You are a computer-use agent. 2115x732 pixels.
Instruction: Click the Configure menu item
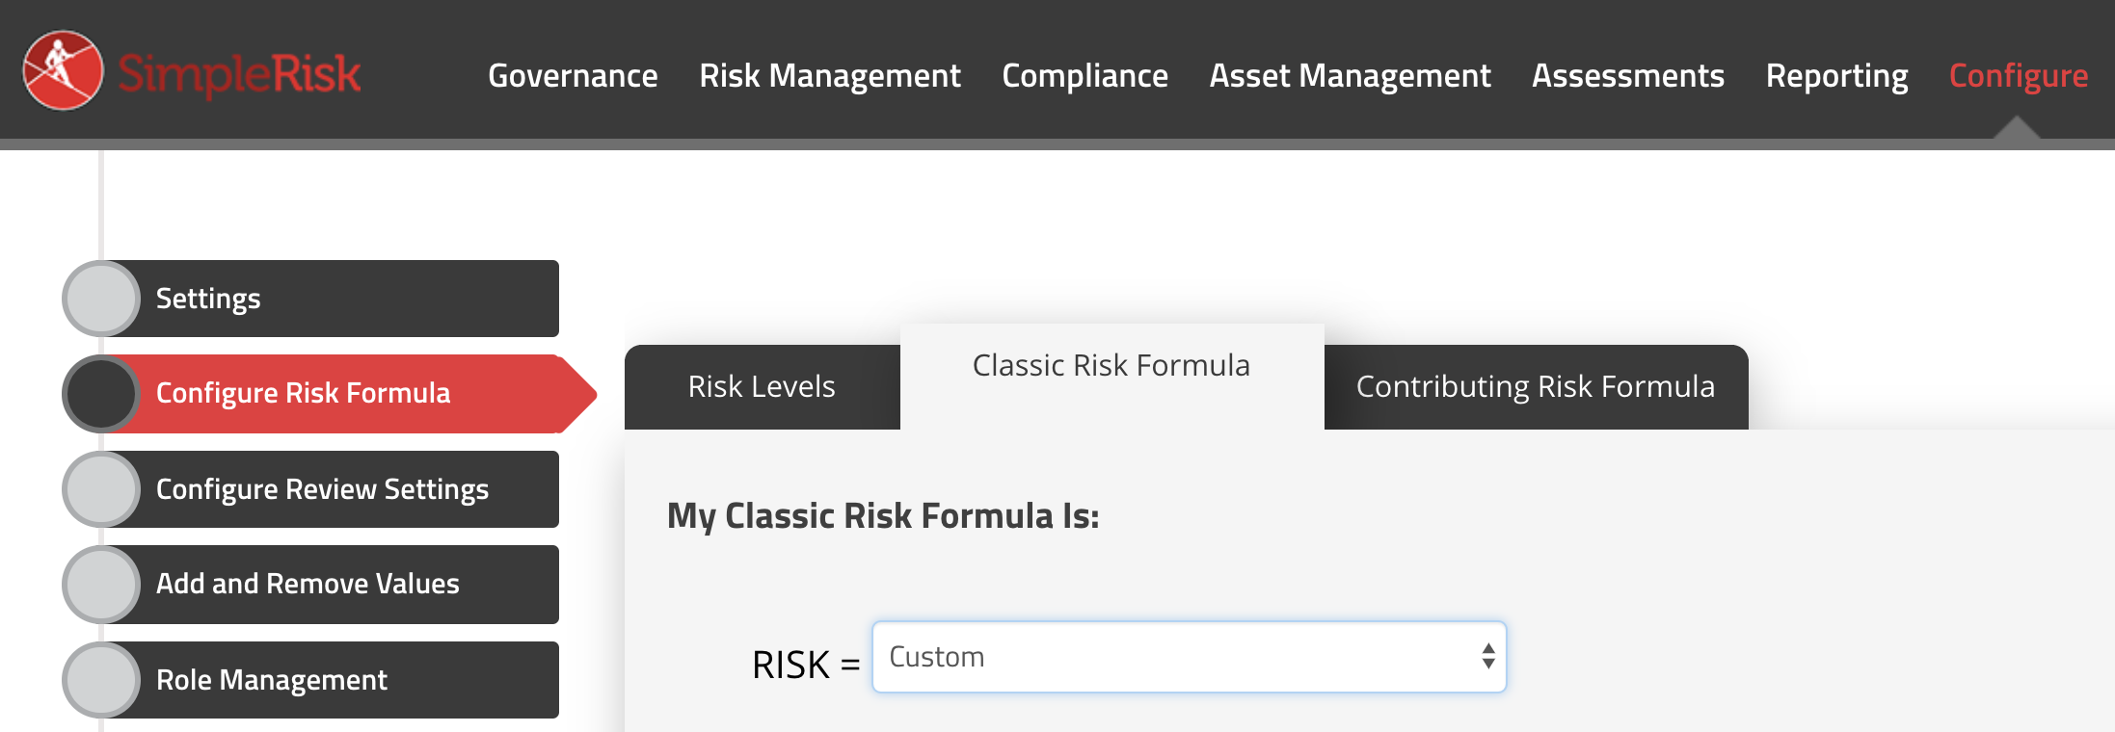coord(2019,75)
